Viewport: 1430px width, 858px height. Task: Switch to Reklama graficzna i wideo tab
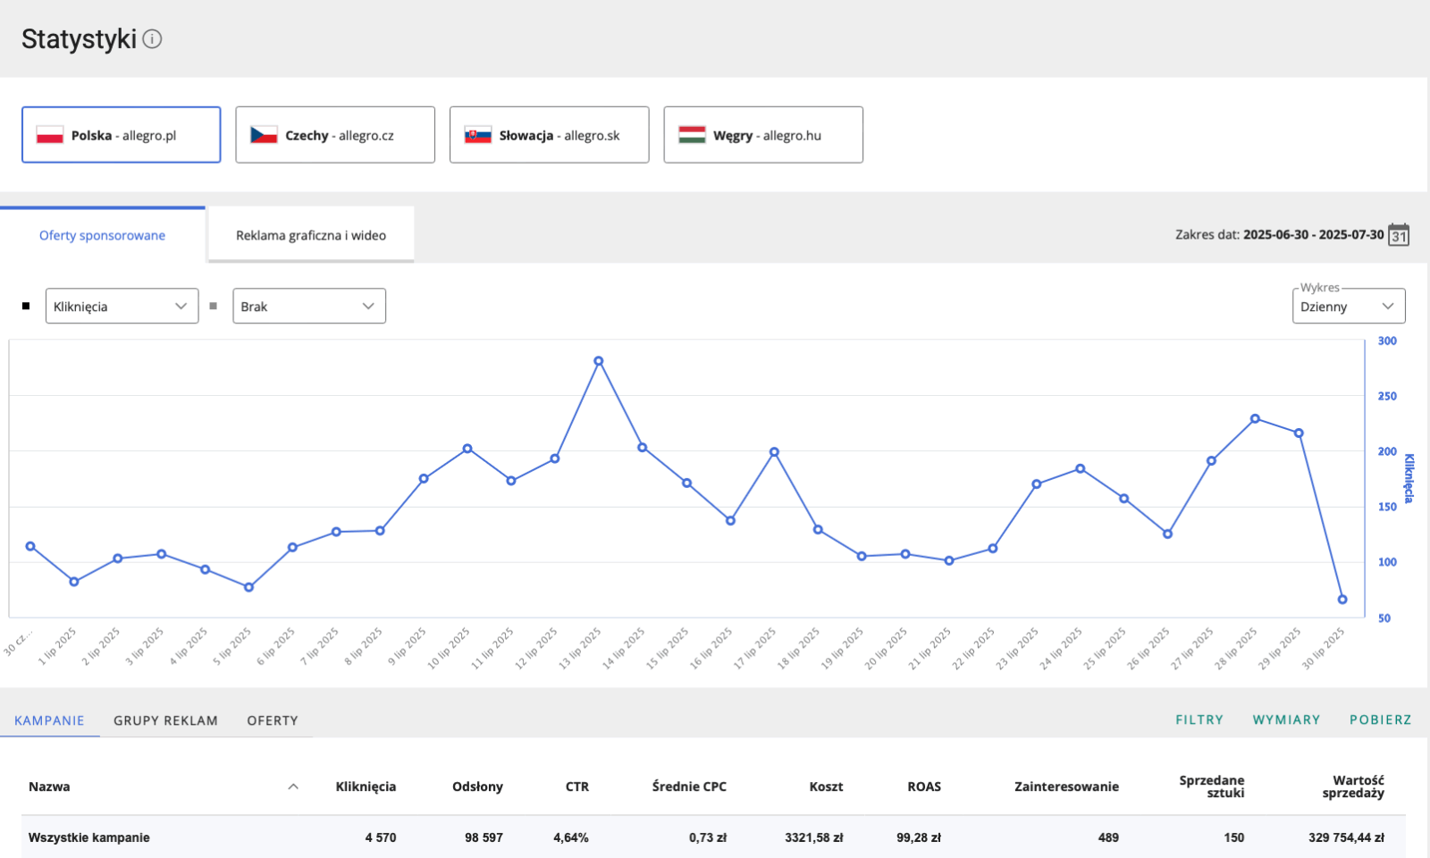click(x=310, y=235)
